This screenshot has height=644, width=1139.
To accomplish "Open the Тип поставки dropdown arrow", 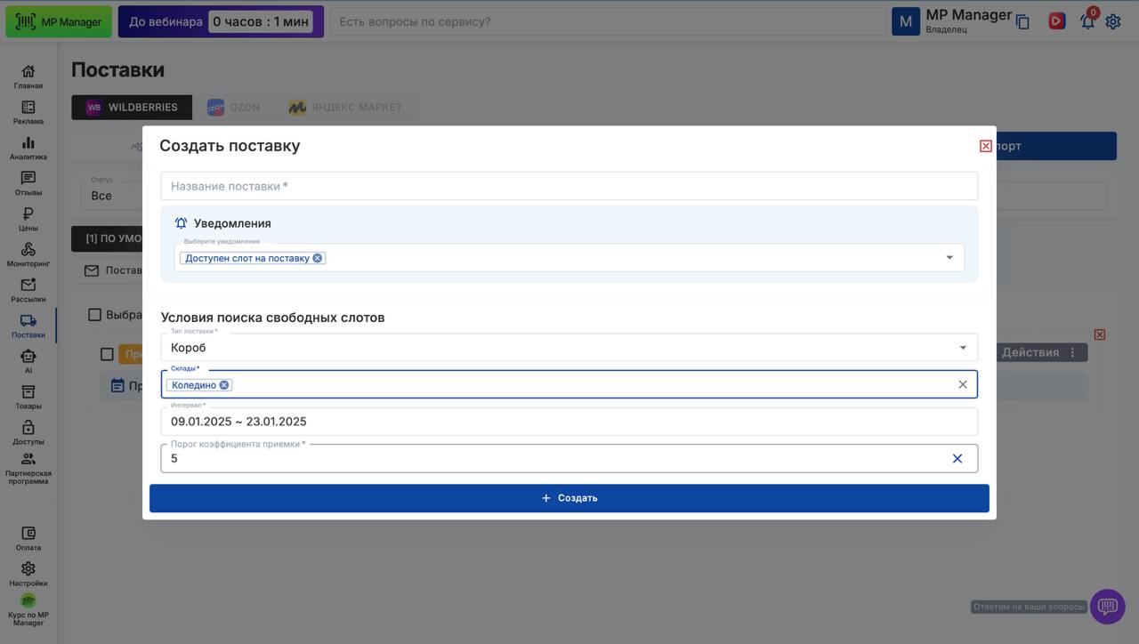I will coord(962,348).
